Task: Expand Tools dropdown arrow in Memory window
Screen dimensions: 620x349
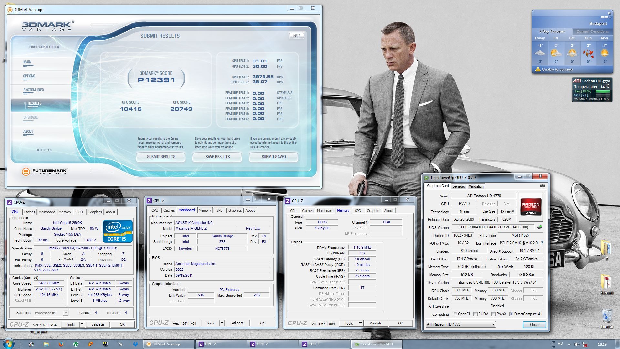Action: [360, 323]
